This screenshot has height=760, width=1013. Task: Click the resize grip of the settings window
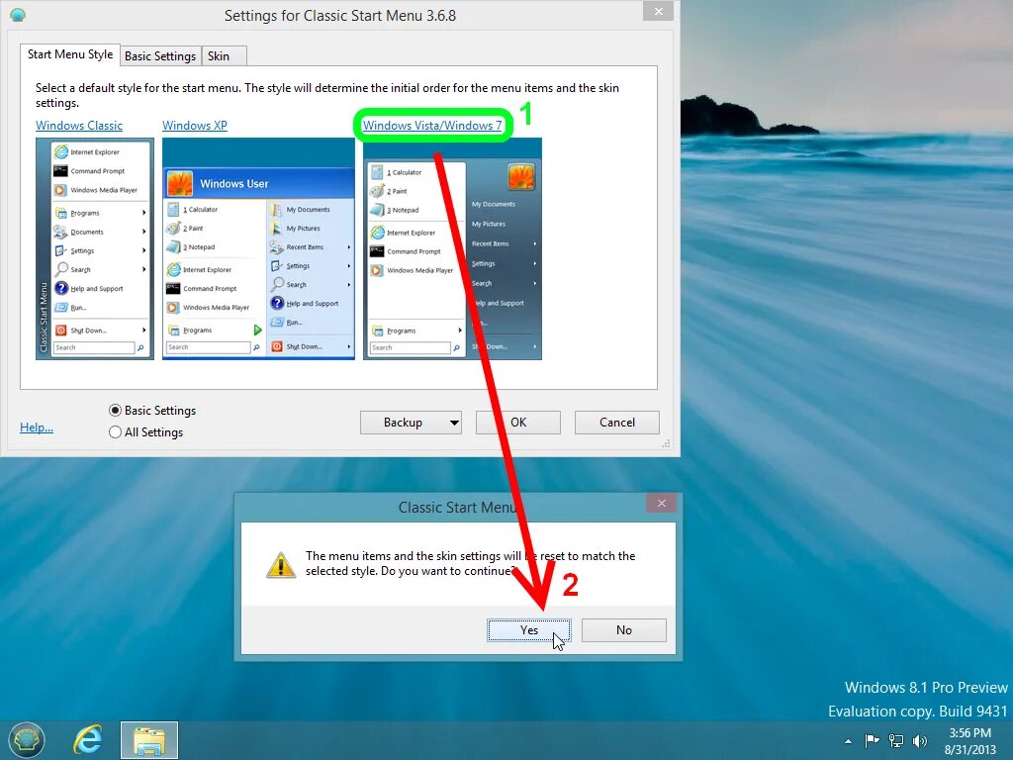(x=666, y=444)
